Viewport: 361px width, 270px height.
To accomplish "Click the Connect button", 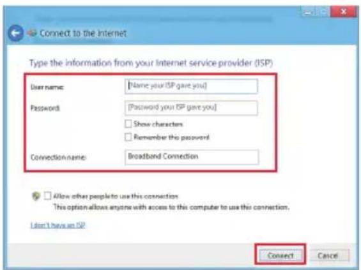I will point(280,255).
